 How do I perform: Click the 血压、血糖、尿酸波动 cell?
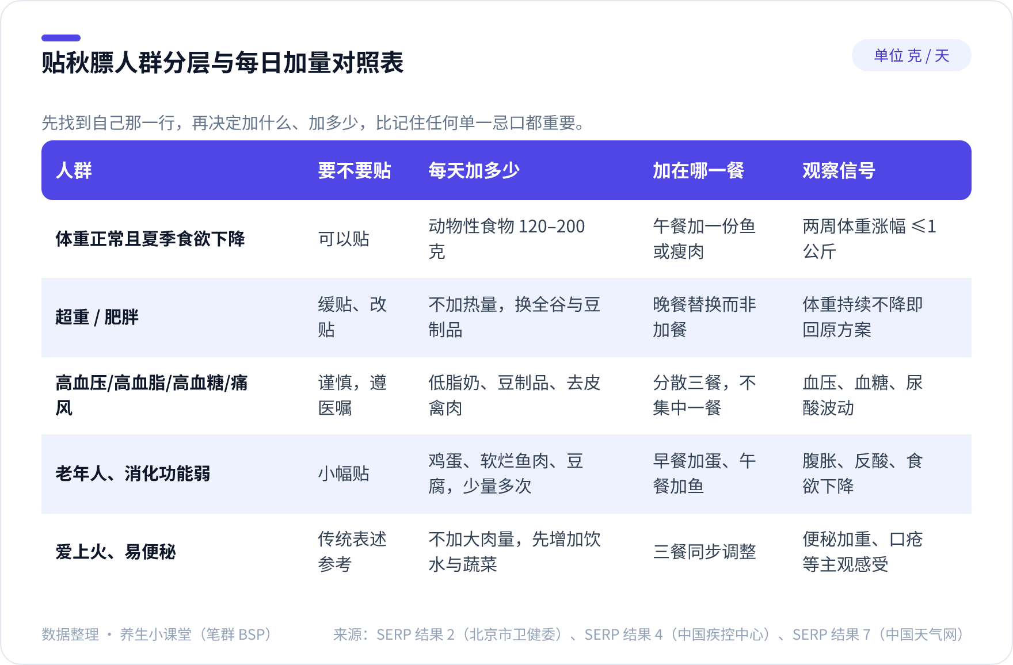tap(863, 395)
